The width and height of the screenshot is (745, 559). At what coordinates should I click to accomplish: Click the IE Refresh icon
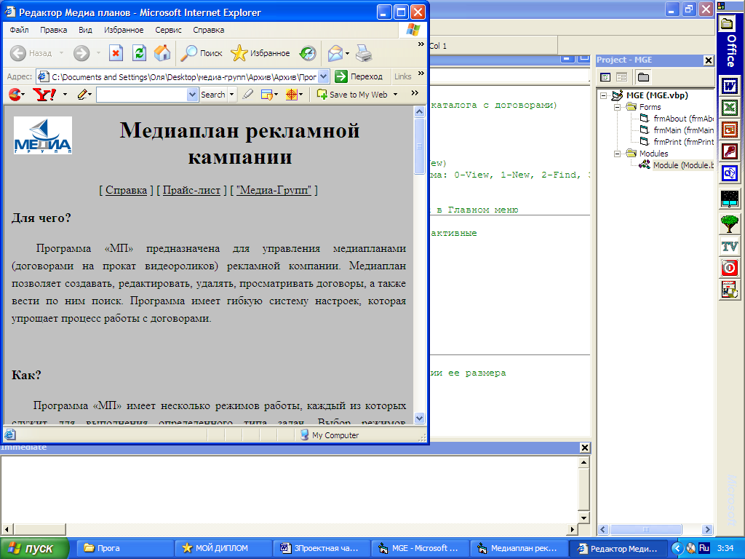point(139,52)
